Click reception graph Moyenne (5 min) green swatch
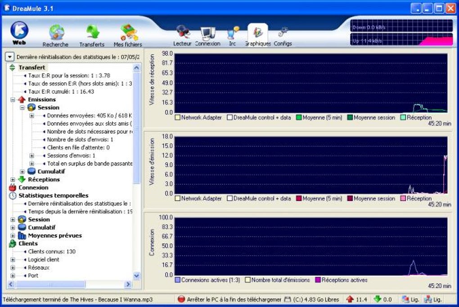Screen dimensions: 459x307 coord(299,117)
